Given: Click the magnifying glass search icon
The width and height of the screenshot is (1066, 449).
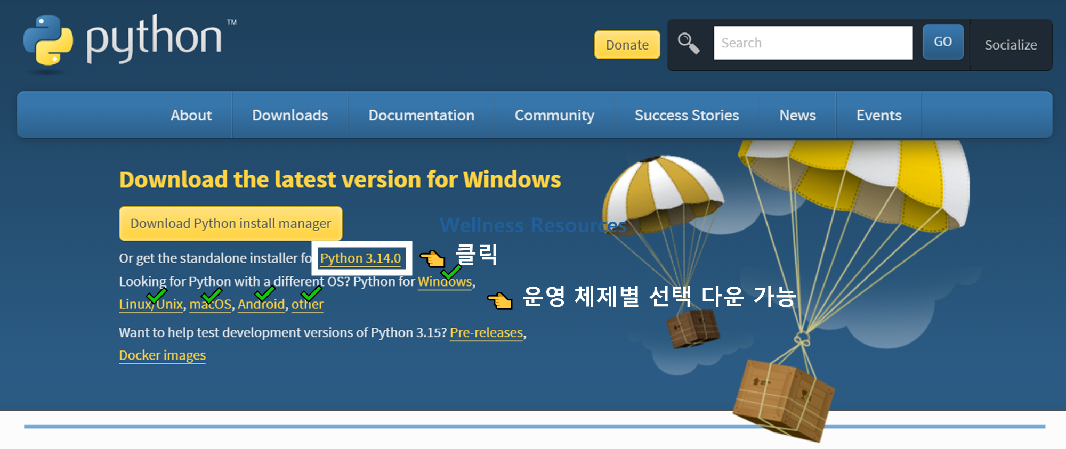Looking at the screenshot, I should (688, 44).
